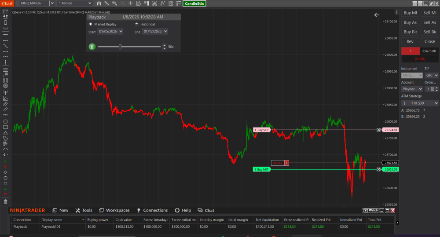Click the Rev button
440x237 pixels.
tap(410, 41)
